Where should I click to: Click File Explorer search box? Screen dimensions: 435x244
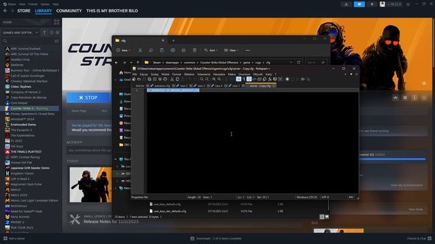coord(315,62)
